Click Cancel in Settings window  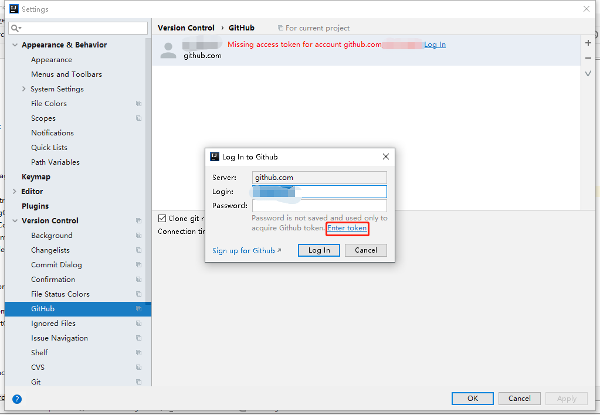[x=519, y=399]
